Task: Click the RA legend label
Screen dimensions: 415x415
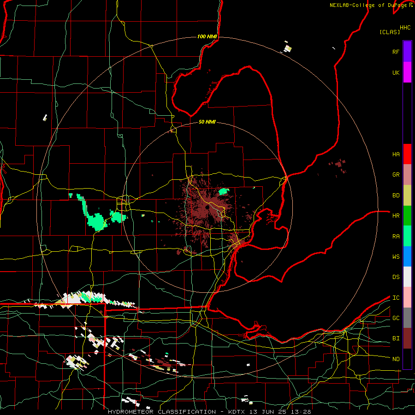Action: (396, 237)
